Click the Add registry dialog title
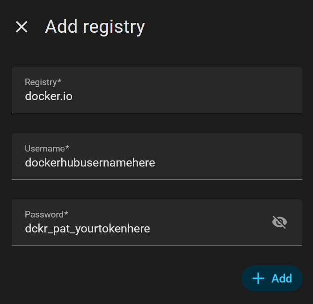This screenshot has height=304, width=313. (95, 27)
